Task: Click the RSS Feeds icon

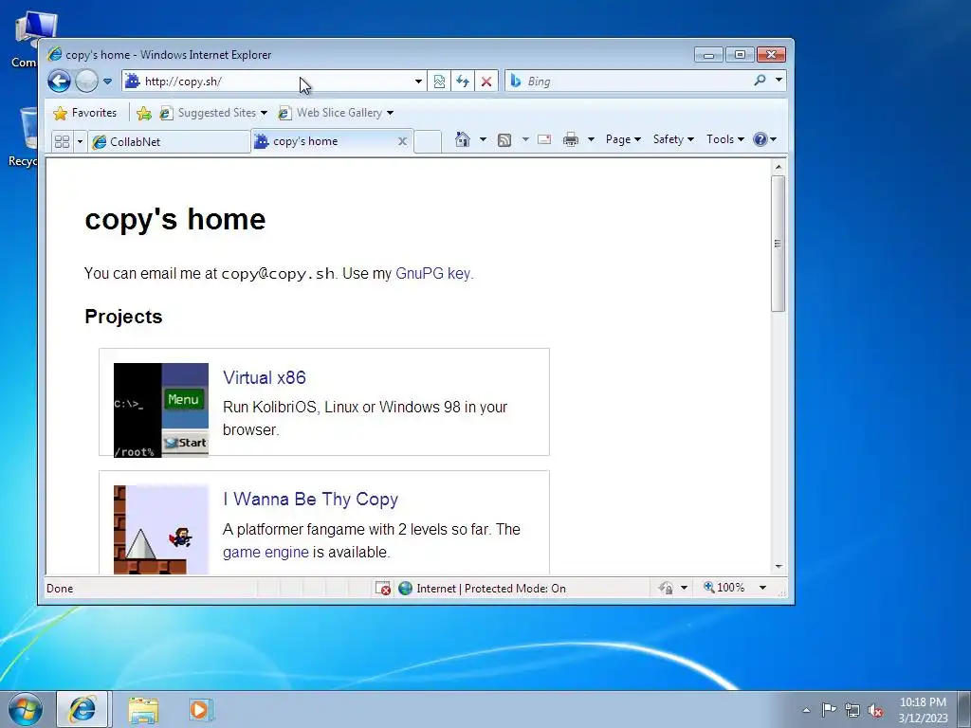Action: click(x=504, y=140)
